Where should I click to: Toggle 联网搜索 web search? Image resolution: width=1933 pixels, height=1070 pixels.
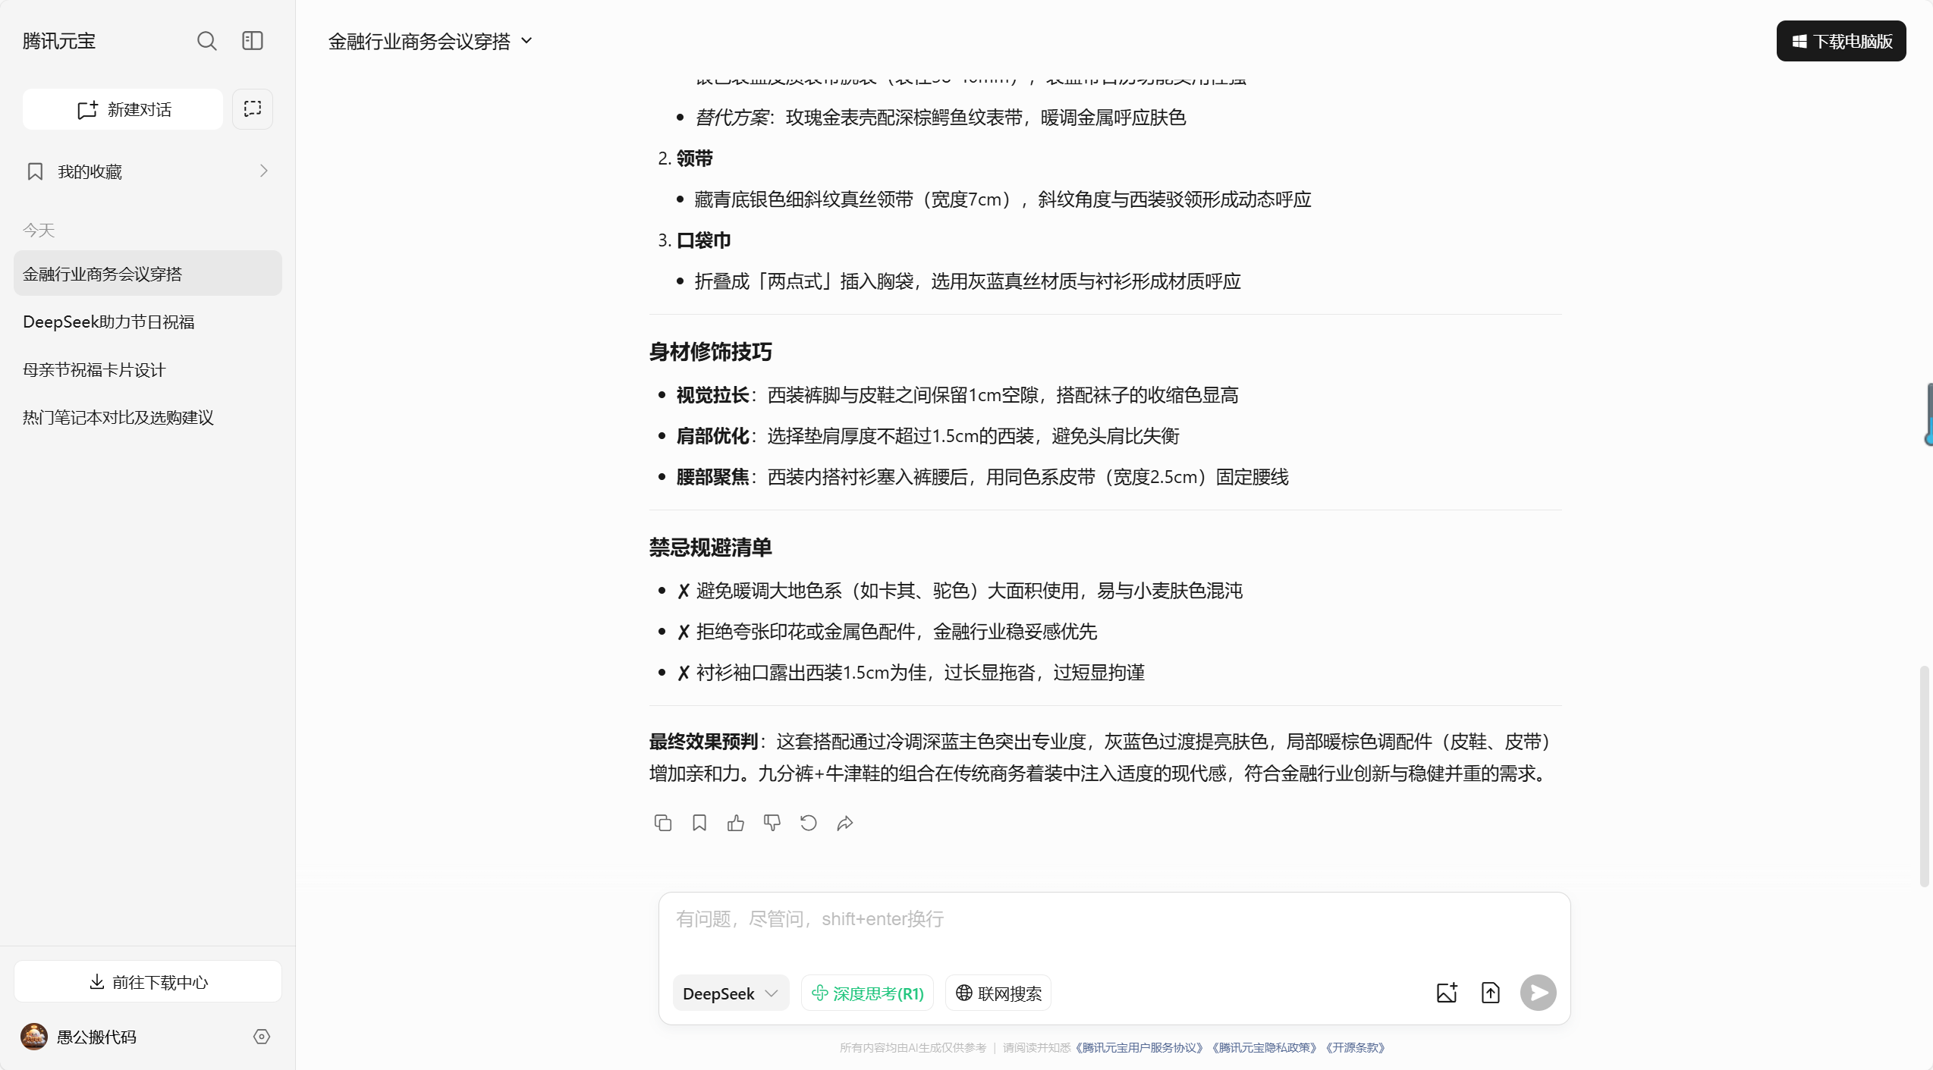click(998, 993)
